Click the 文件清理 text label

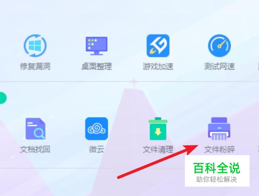(x=158, y=150)
